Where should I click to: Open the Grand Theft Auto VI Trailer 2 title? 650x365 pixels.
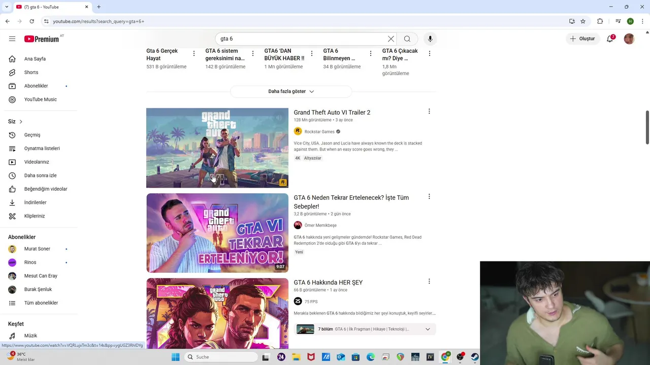tap(332, 113)
